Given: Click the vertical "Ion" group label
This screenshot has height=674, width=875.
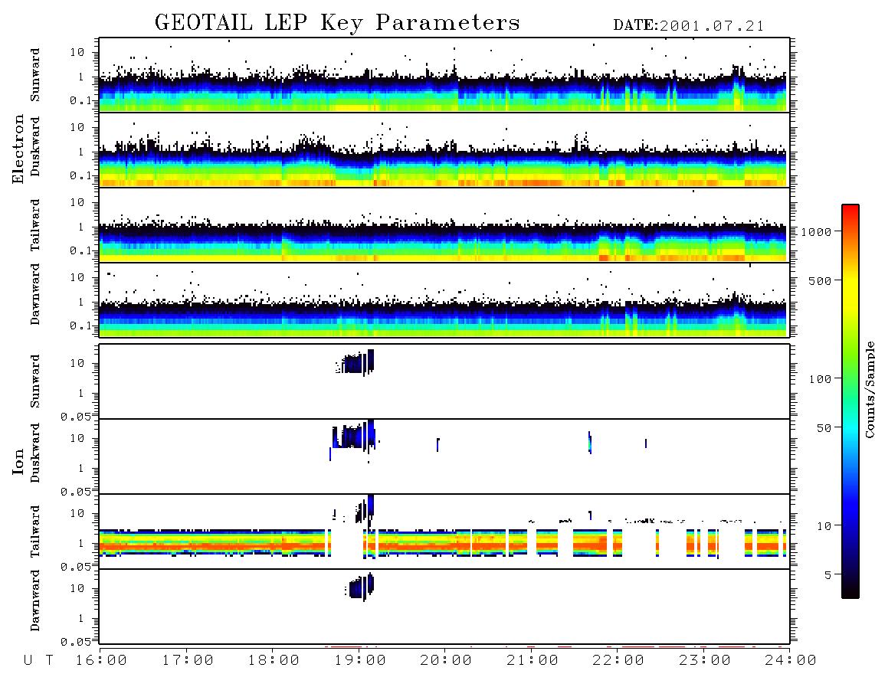Looking at the screenshot, I should tap(18, 461).
